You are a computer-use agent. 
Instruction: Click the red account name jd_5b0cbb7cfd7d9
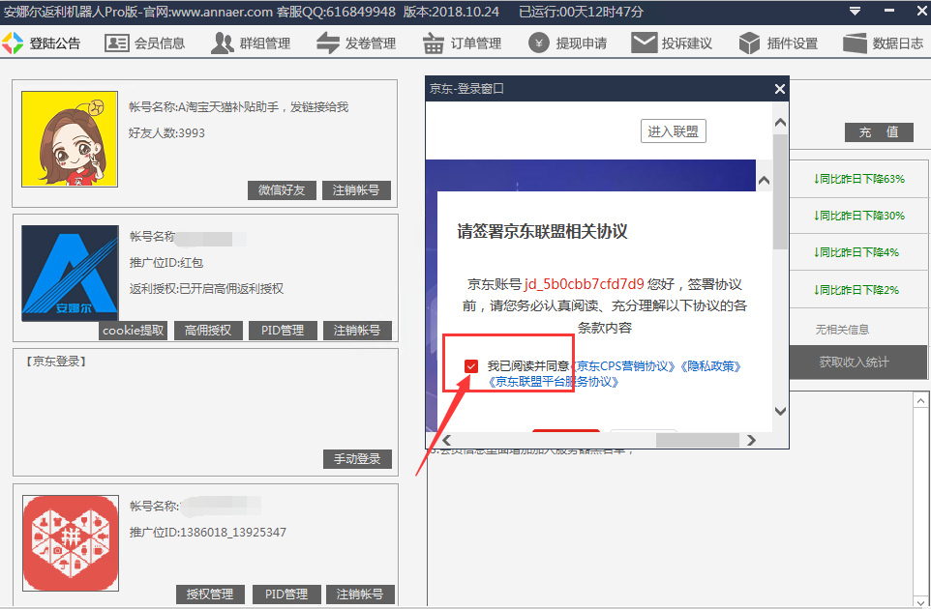pos(584,284)
